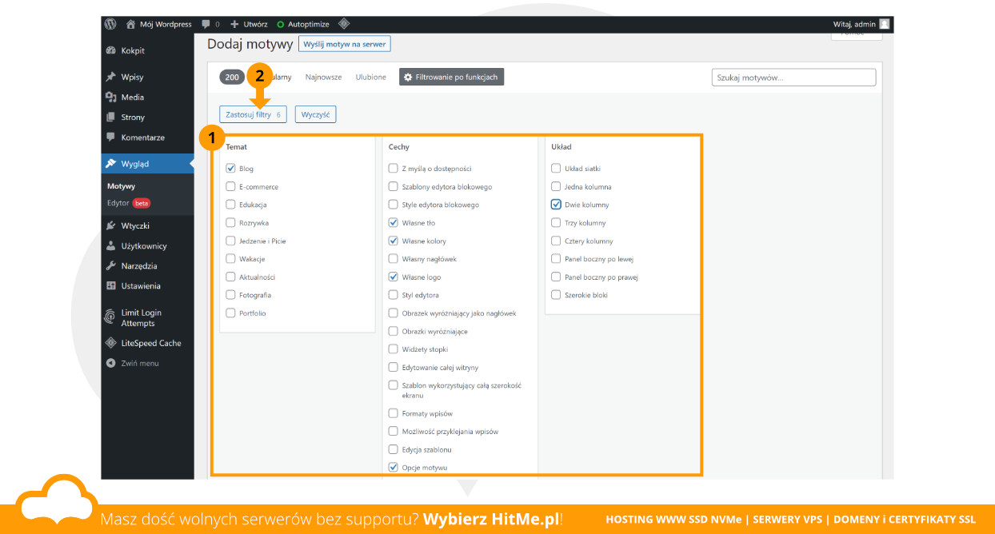Click the Ustawienia settings icon
This screenshot has height=534, width=995.
[x=111, y=285]
